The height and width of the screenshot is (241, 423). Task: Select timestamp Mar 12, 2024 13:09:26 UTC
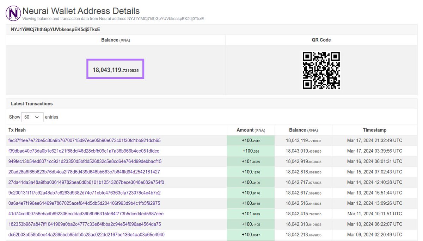click(375, 203)
